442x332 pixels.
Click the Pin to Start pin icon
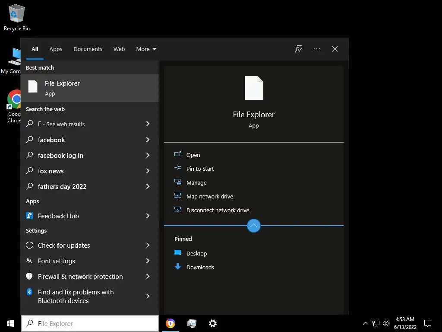pos(177,168)
